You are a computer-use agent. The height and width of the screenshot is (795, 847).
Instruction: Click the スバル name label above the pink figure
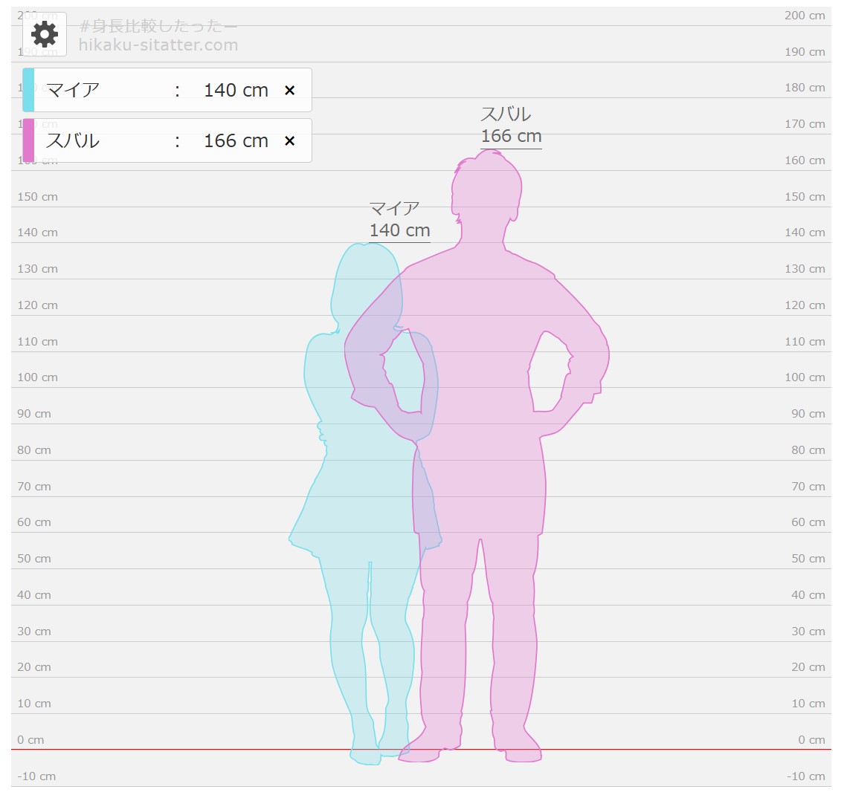506,114
